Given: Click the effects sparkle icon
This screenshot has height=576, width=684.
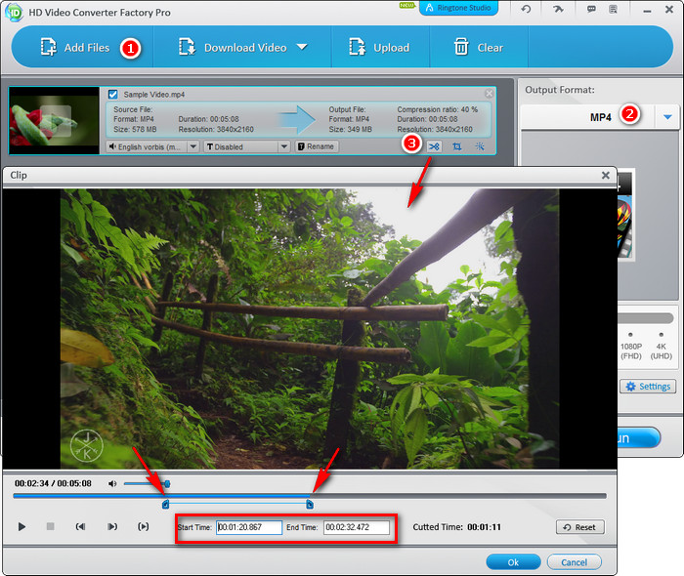Looking at the screenshot, I should [x=480, y=146].
